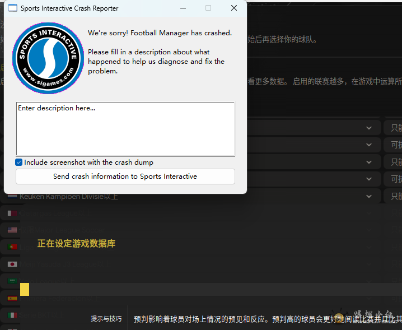
Task: Open the Qatargas League row dropdown chevron
Action: coord(369,213)
